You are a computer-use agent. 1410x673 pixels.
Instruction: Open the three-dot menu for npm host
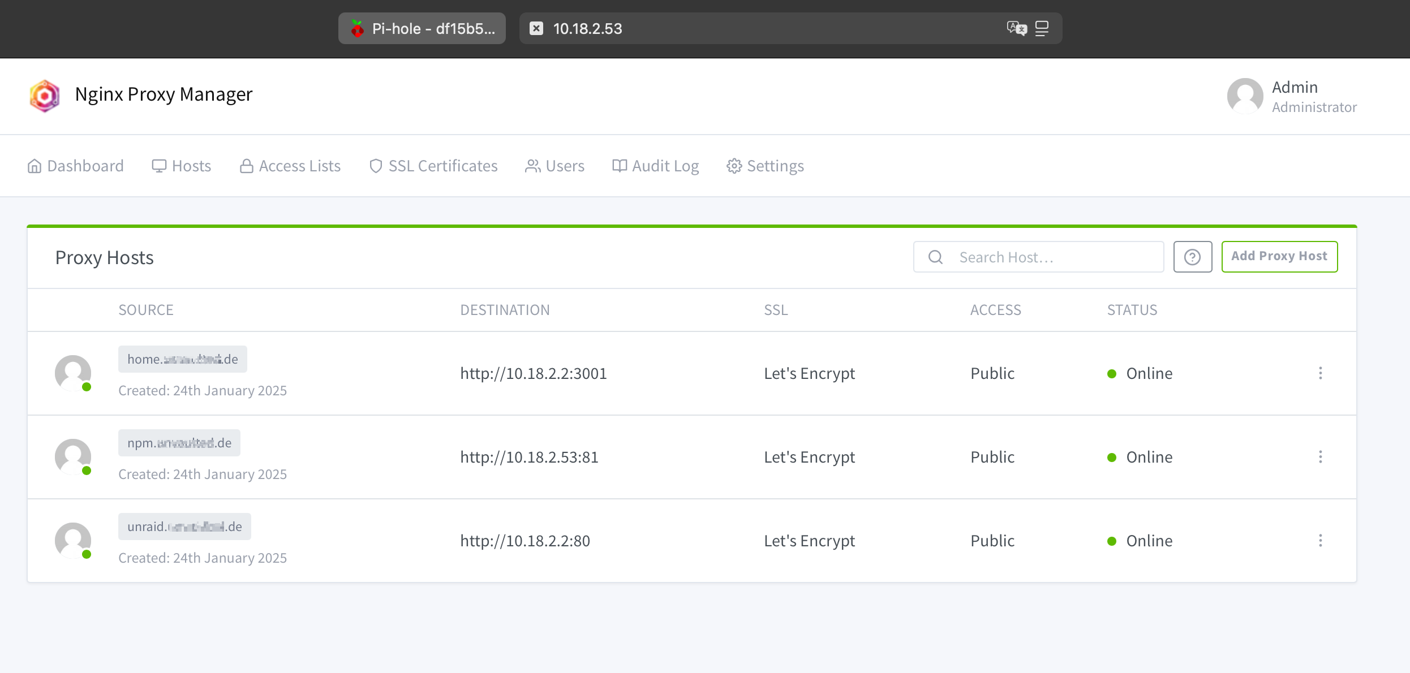coord(1321,457)
